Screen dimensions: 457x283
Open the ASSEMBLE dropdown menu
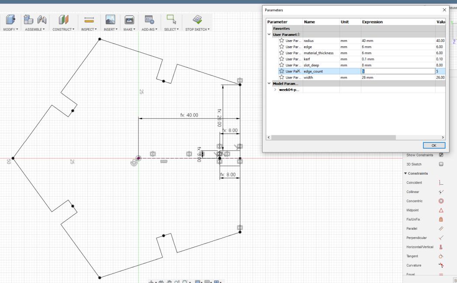point(35,29)
